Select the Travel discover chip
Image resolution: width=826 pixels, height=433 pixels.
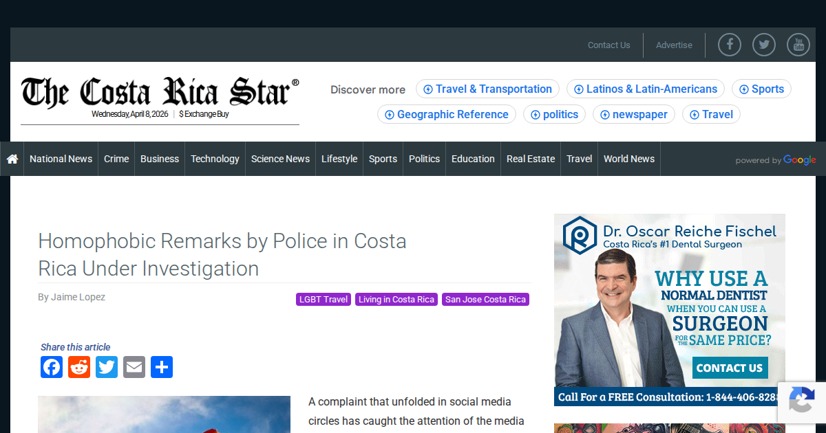click(711, 115)
